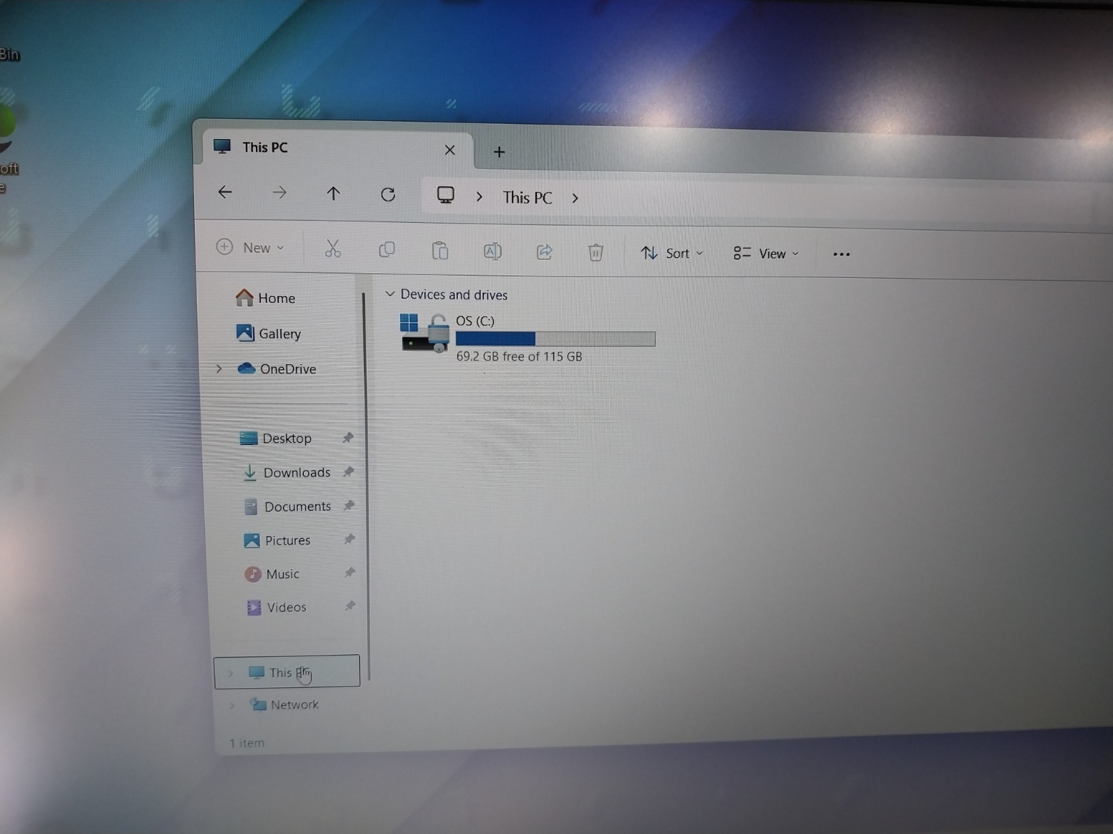
Task: Close the This PC tab
Action: coord(450,150)
